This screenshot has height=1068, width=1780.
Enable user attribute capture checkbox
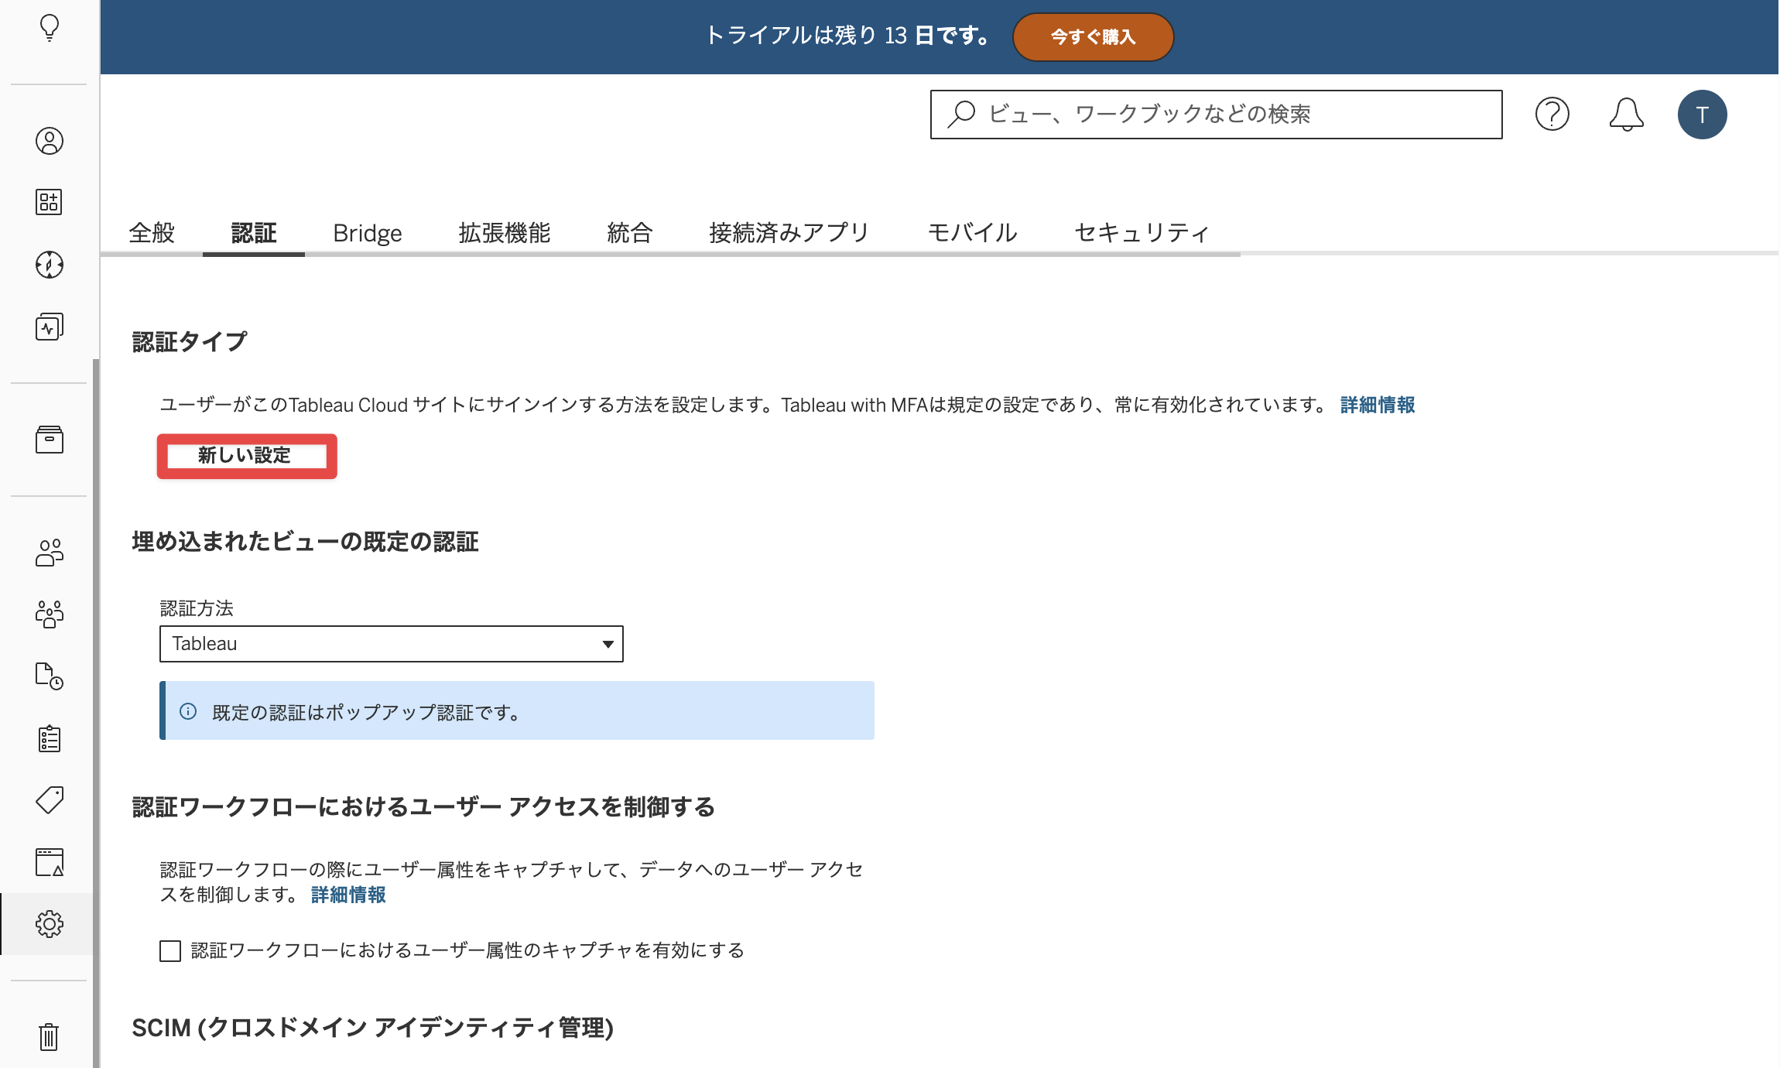(x=170, y=950)
